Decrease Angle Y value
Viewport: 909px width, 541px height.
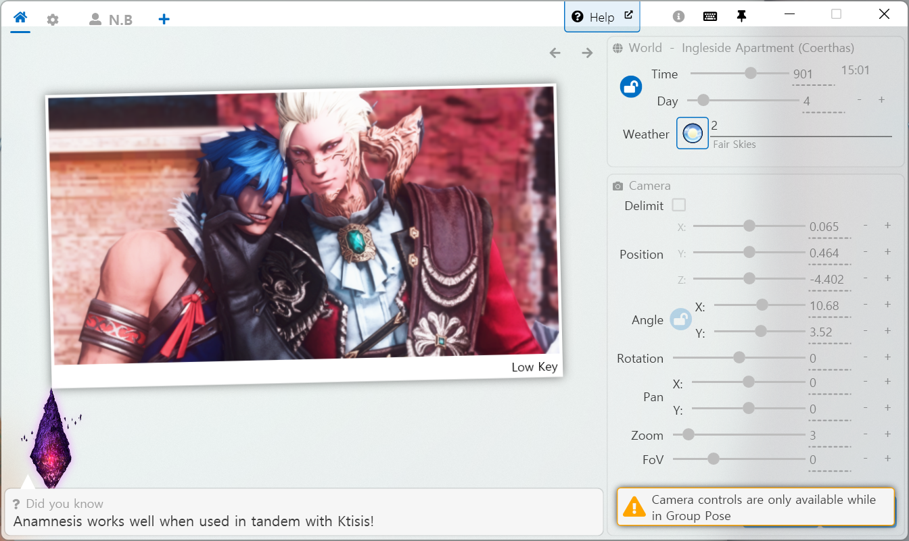(x=866, y=331)
